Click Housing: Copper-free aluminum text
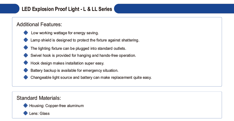Viewport: 234px width, 121px height. [x=56, y=106]
